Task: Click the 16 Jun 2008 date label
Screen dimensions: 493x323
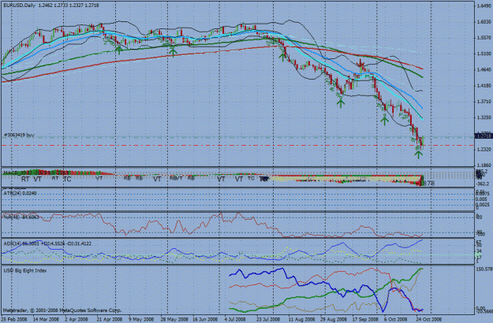Action: 204,319
